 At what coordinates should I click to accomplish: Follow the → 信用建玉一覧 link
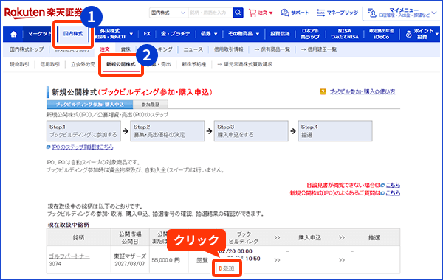[319, 49]
